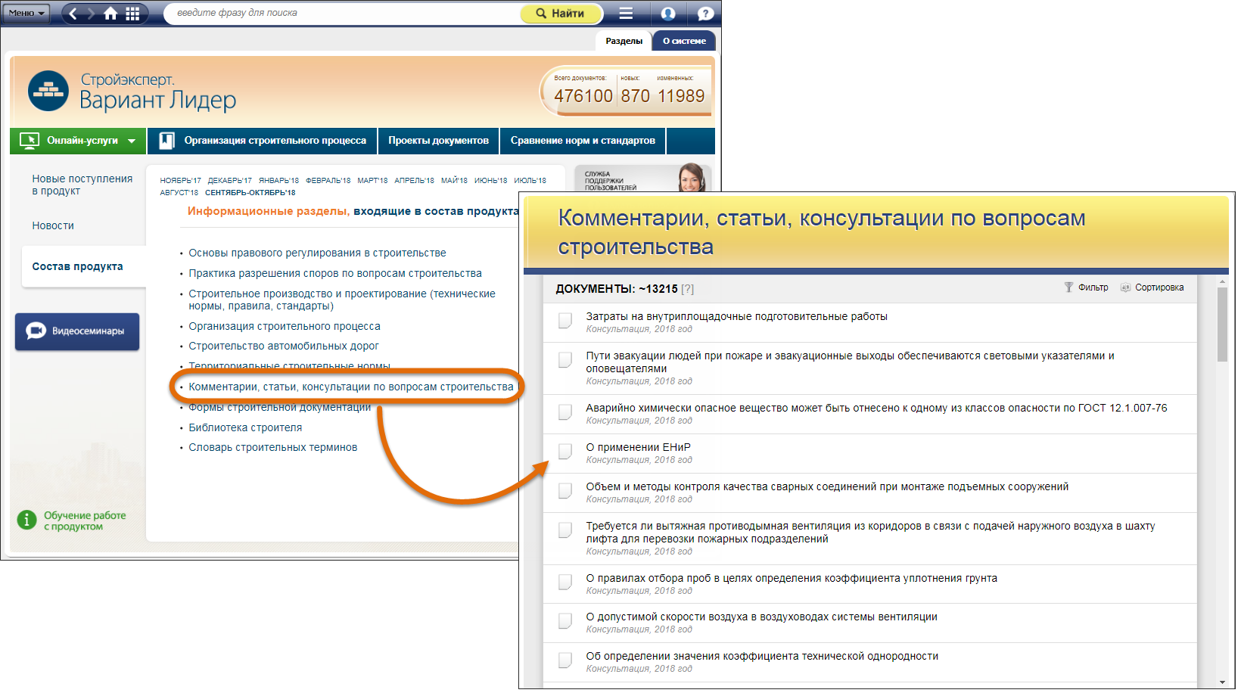Open the grid apps icon in the toolbar
Image resolution: width=1241 pixels, height=696 pixels.
pyautogui.click(x=132, y=14)
